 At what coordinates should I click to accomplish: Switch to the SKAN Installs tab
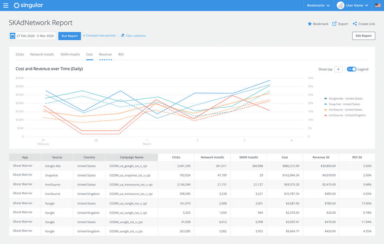[x=70, y=54]
